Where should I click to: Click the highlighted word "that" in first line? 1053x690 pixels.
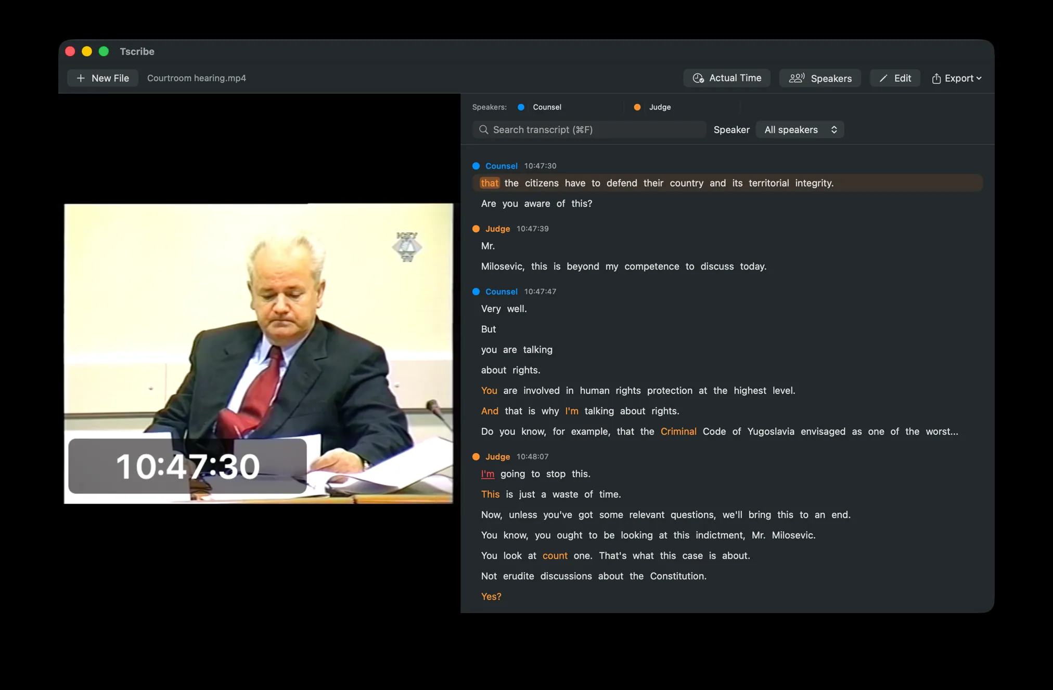(x=490, y=183)
